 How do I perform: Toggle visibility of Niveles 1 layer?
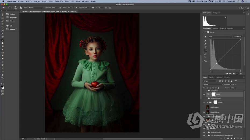tap(204, 102)
